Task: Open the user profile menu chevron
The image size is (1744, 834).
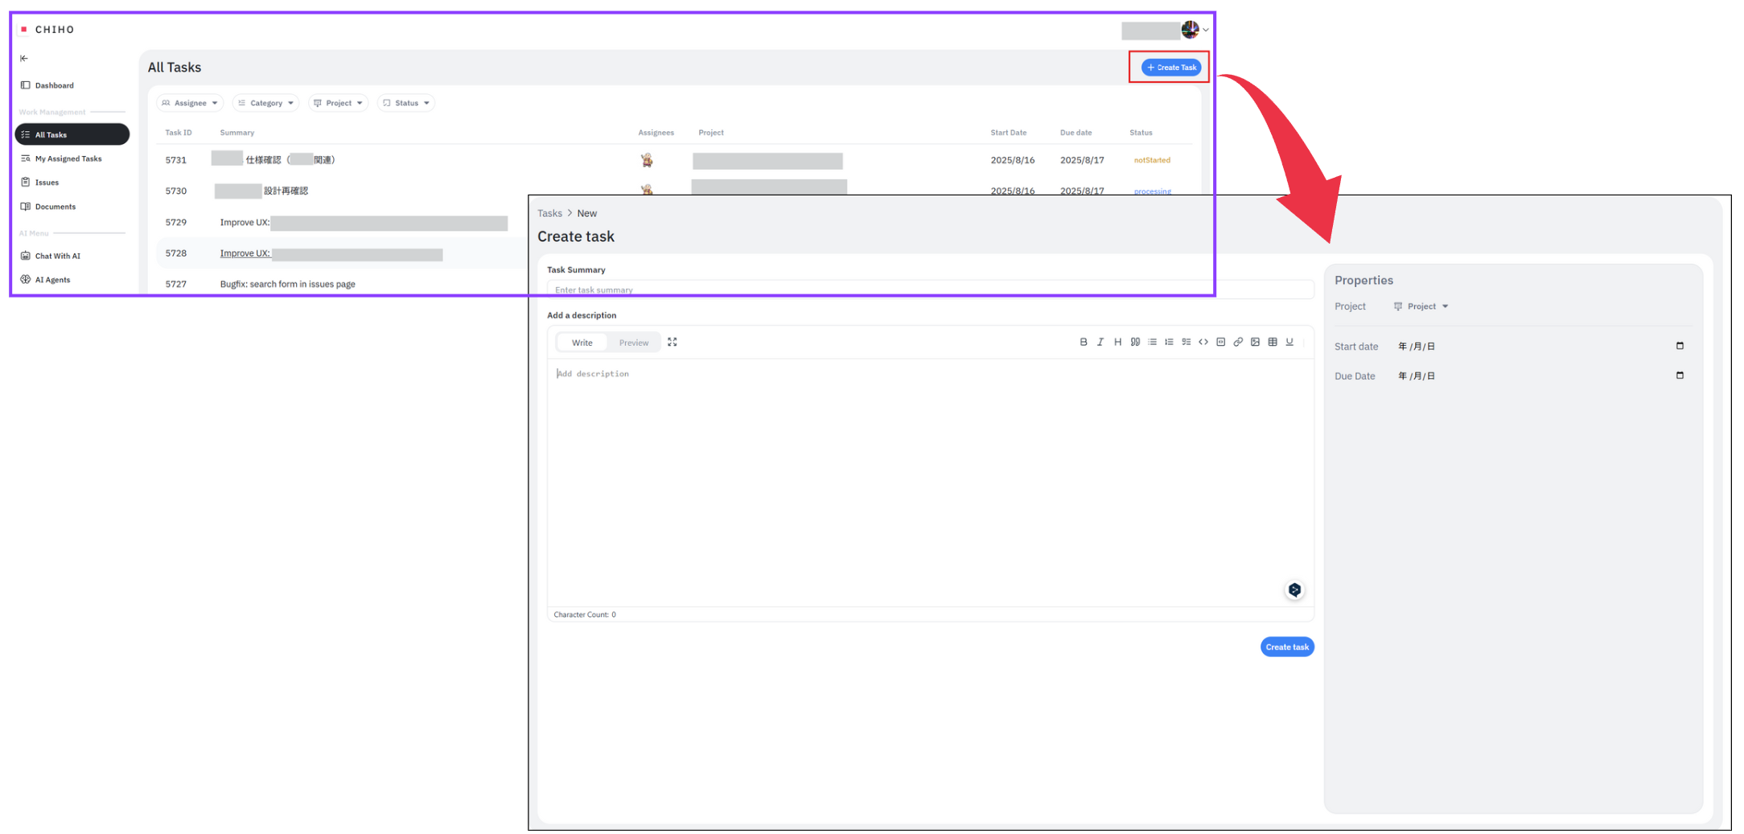Action: pyautogui.click(x=1206, y=31)
